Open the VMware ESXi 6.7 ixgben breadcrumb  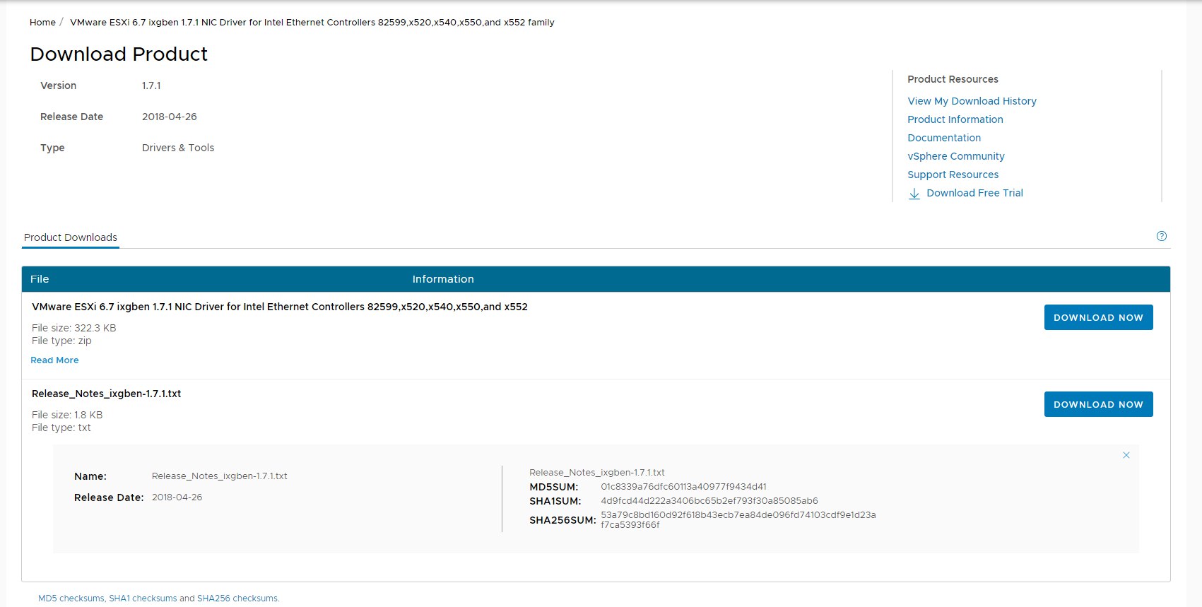(312, 23)
